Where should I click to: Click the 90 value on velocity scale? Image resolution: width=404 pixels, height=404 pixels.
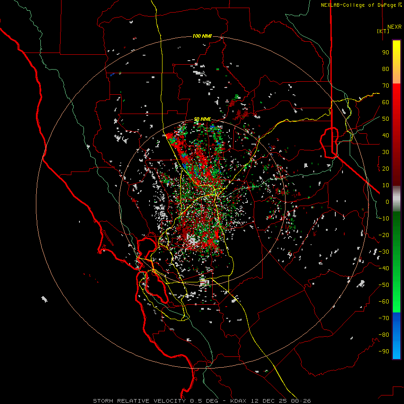pyautogui.click(x=386, y=53)
